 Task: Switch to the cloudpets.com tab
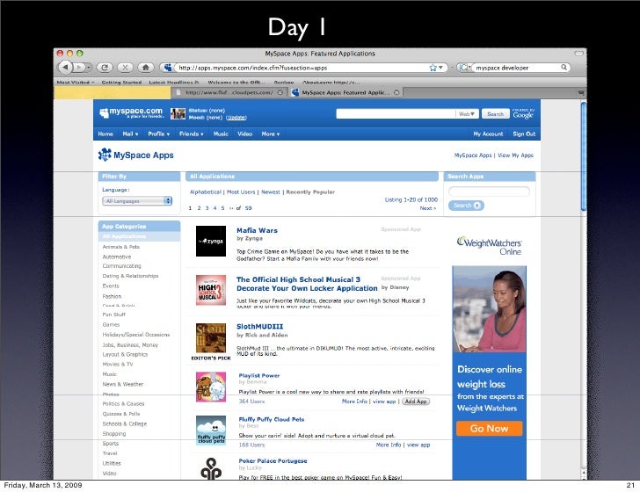[x=229, y=92]
